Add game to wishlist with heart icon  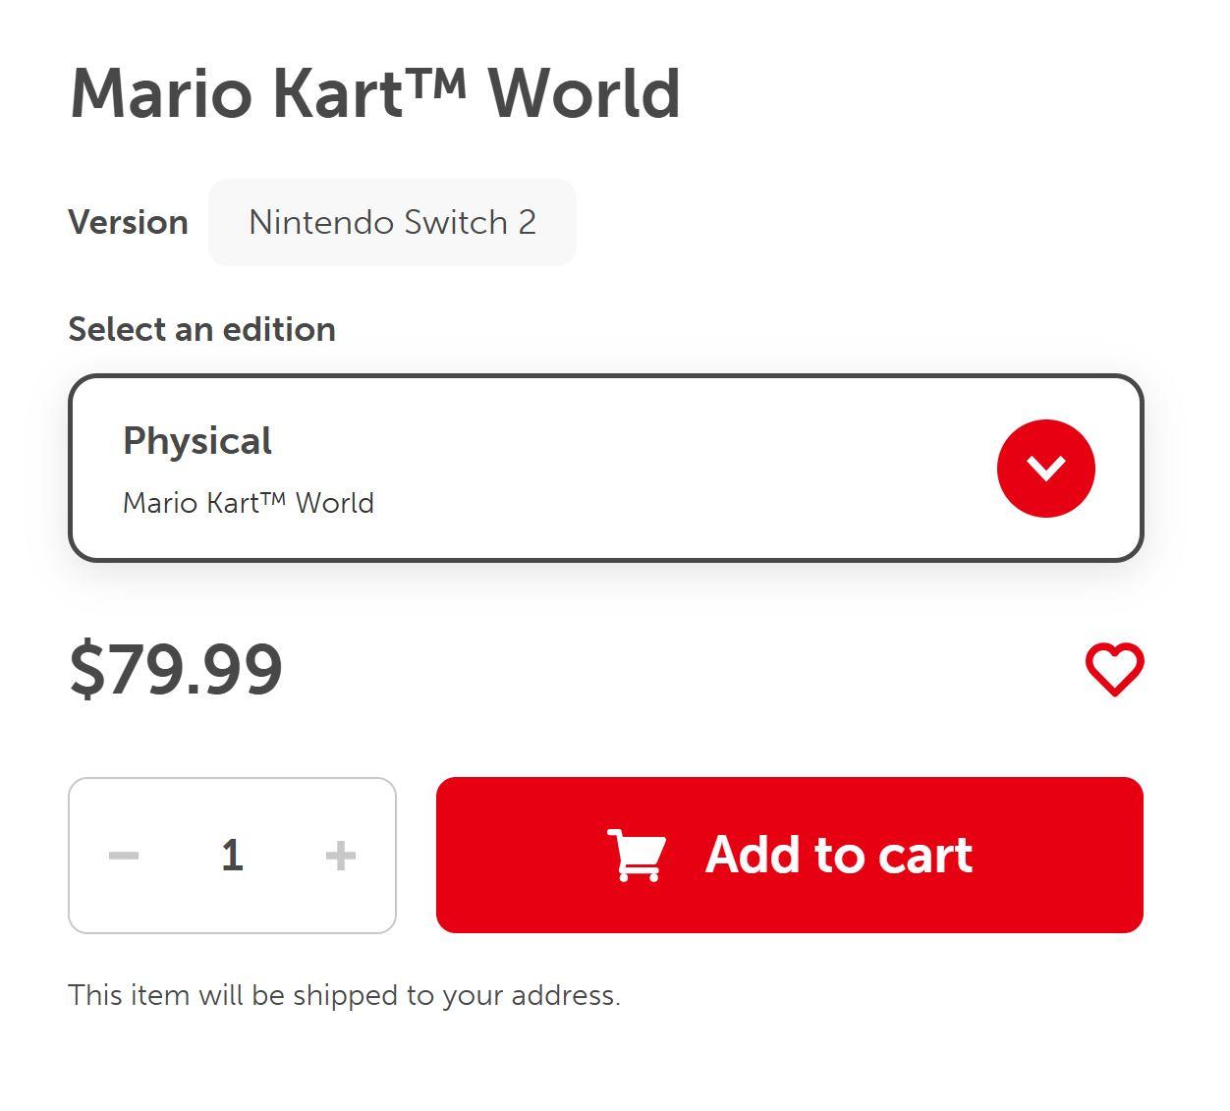click(1114, 670)
